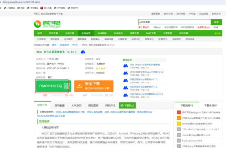The height and width of the screenshot is (148, 226).
Task: Click the green 下载地址 tab button
Action: tap(127, 105)
